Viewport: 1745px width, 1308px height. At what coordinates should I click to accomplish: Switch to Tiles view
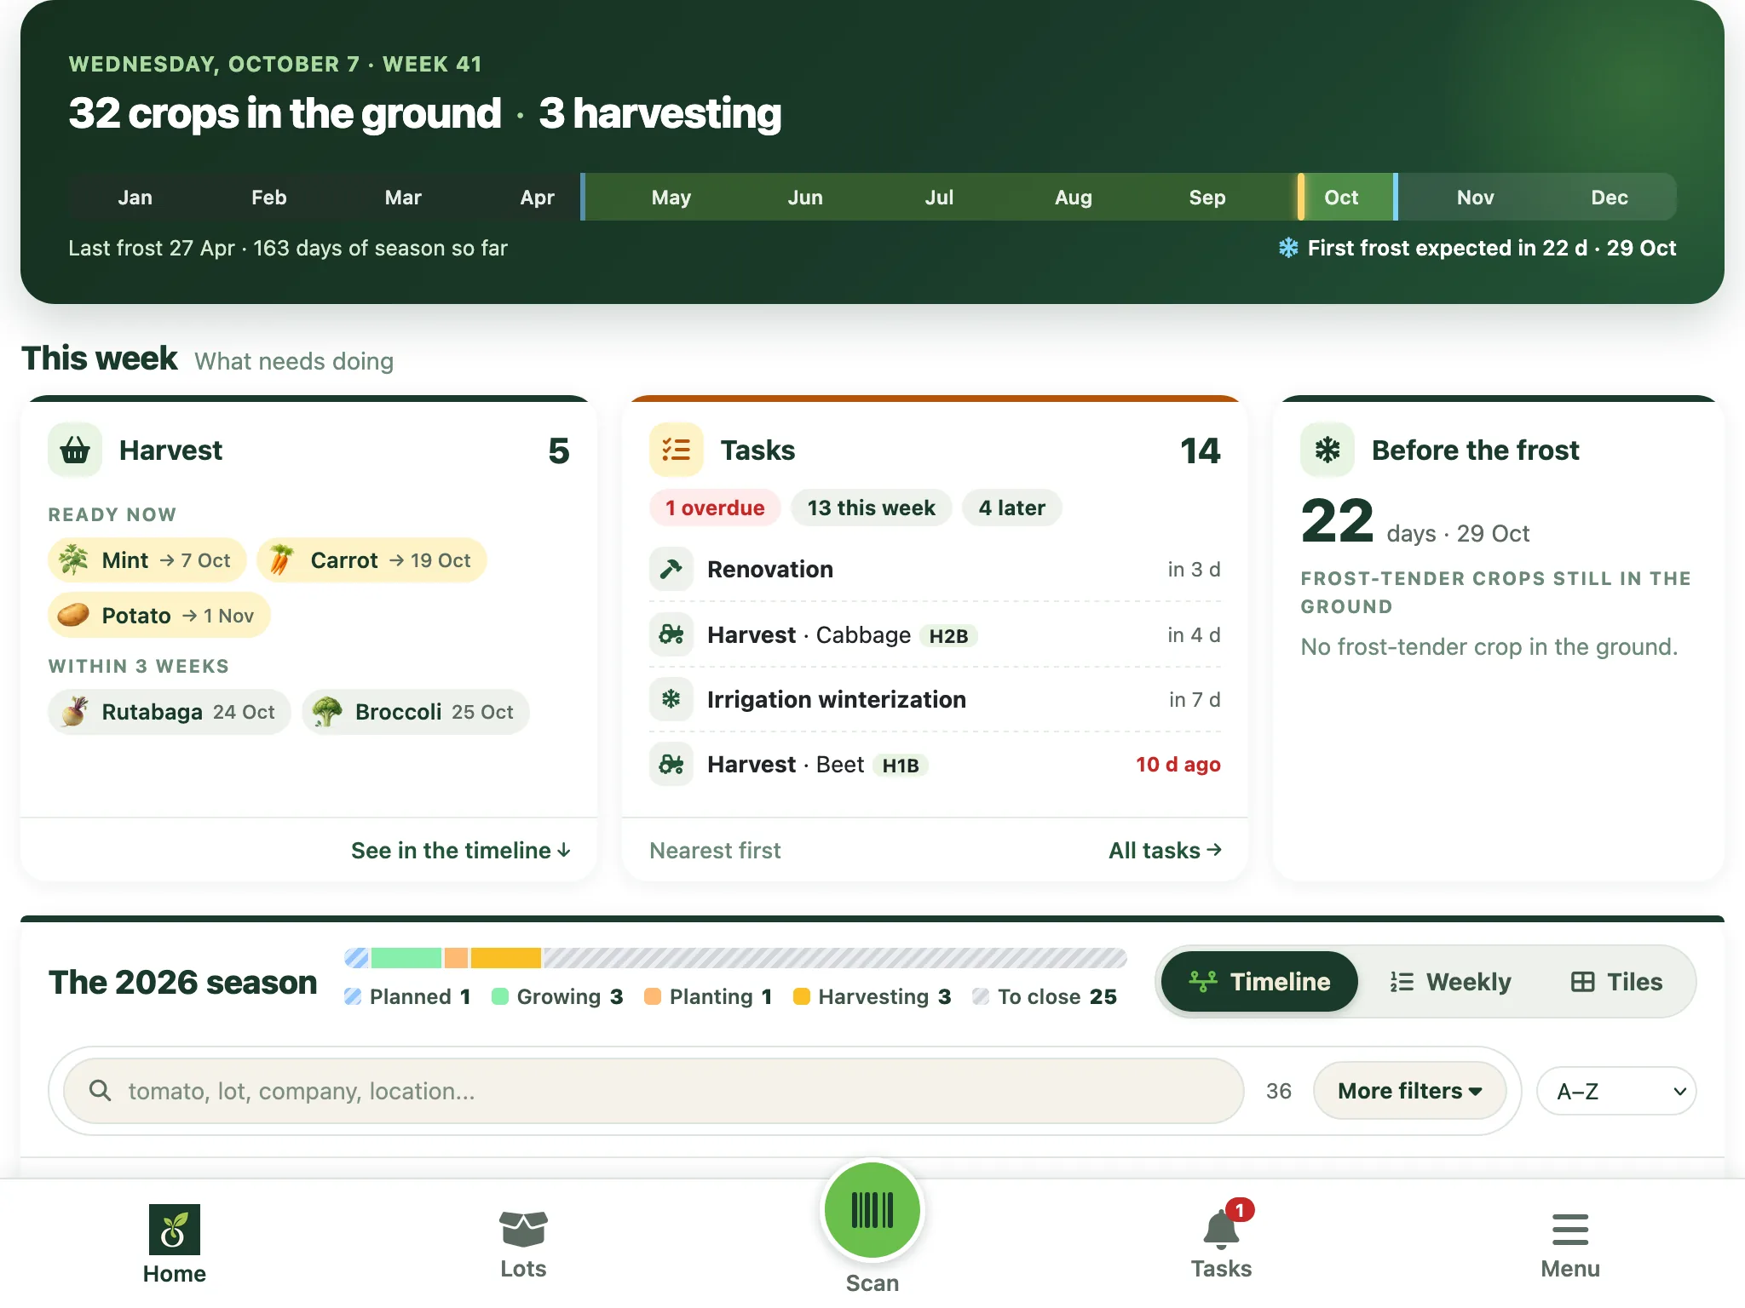tap(1616, 982)
